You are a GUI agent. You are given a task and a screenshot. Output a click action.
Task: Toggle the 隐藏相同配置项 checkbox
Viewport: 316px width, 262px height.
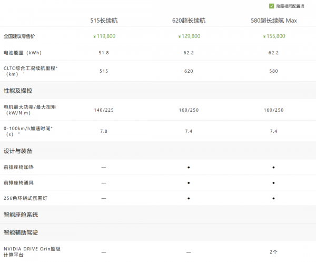coord(272,6)
